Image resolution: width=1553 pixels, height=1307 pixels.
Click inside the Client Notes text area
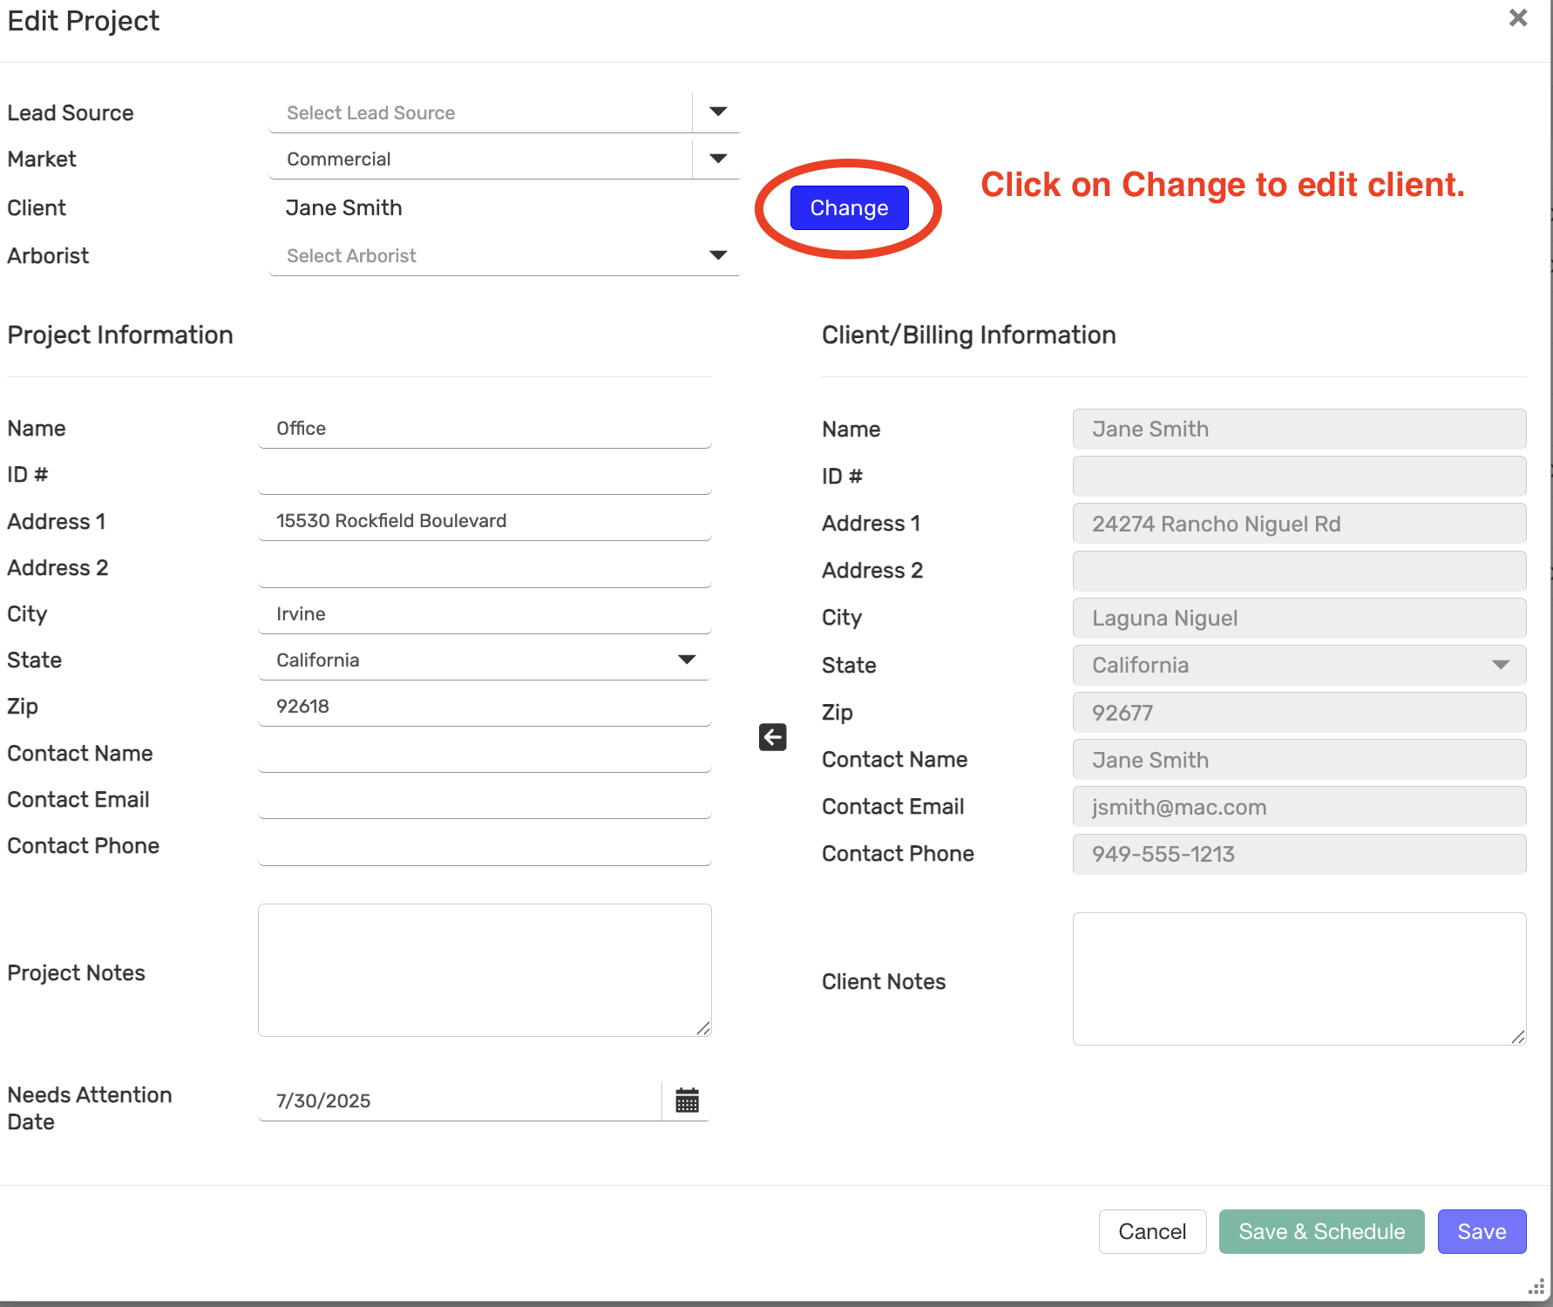pos(1299,979)
